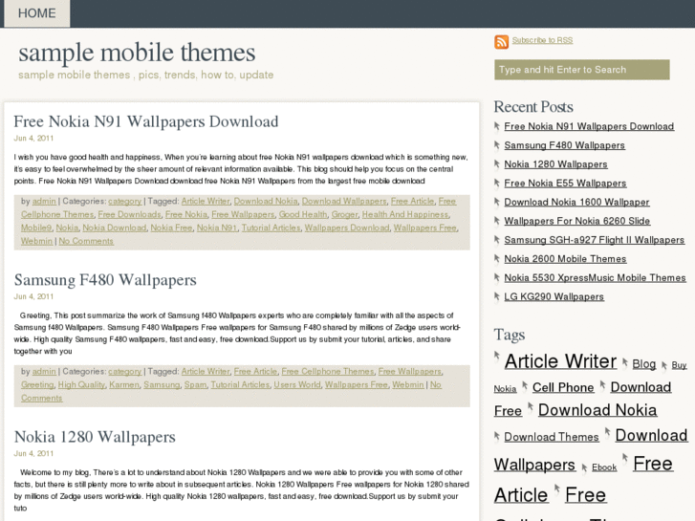Open the site title sample mobile themes
The image size is (695, 521).
pyautogui.click(x=137, y=53)
